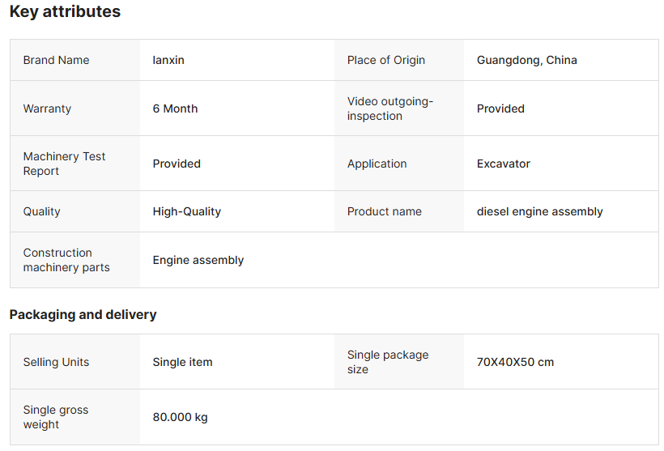Click the 6 Month warranty value
Viewport: 664px width, 451px height.
pos(175,108)
